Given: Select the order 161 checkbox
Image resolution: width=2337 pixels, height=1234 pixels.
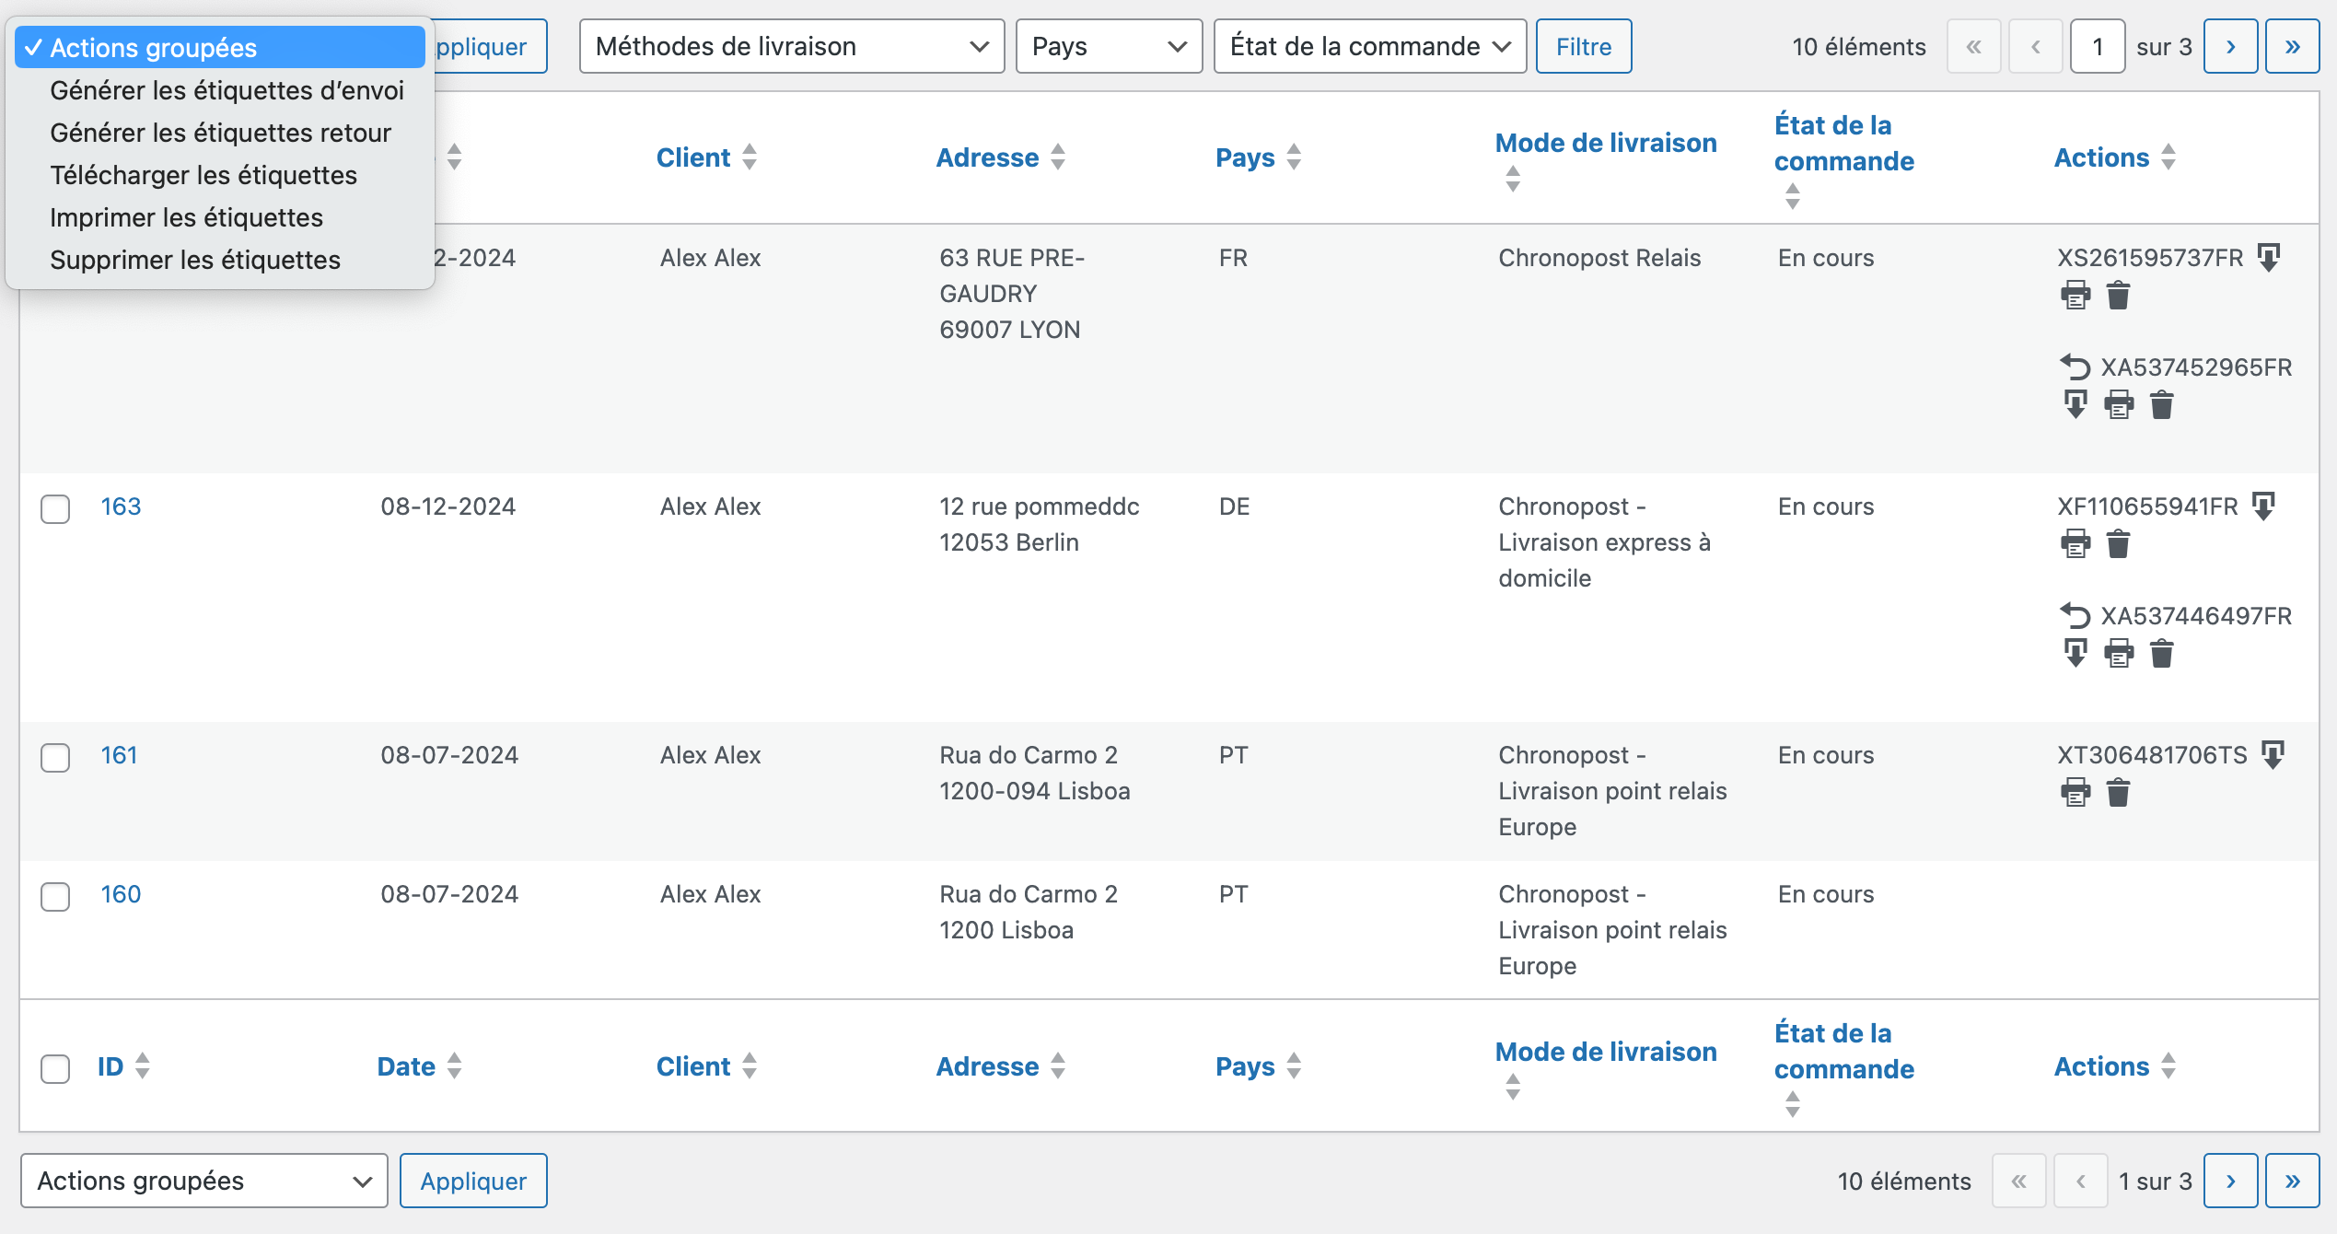Looking at the screenshot, I should (x=55, y=757).
